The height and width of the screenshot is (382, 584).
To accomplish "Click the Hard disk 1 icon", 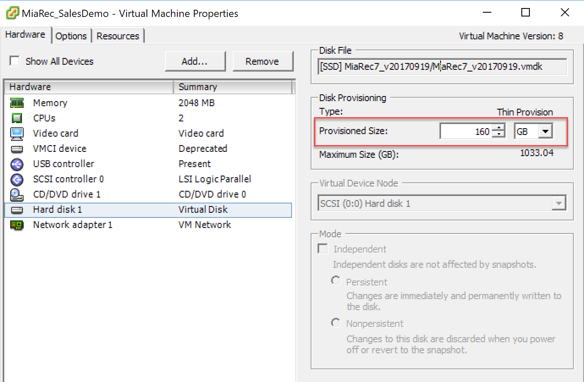I will pos(17,210).
